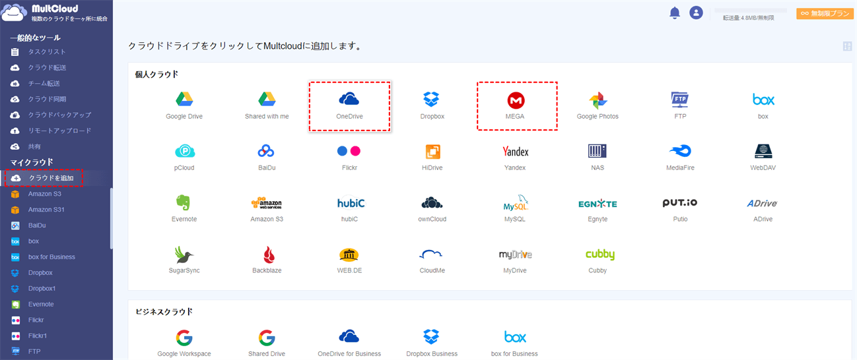
Task: Add the Putio cloud
Action: pos(680,208)
